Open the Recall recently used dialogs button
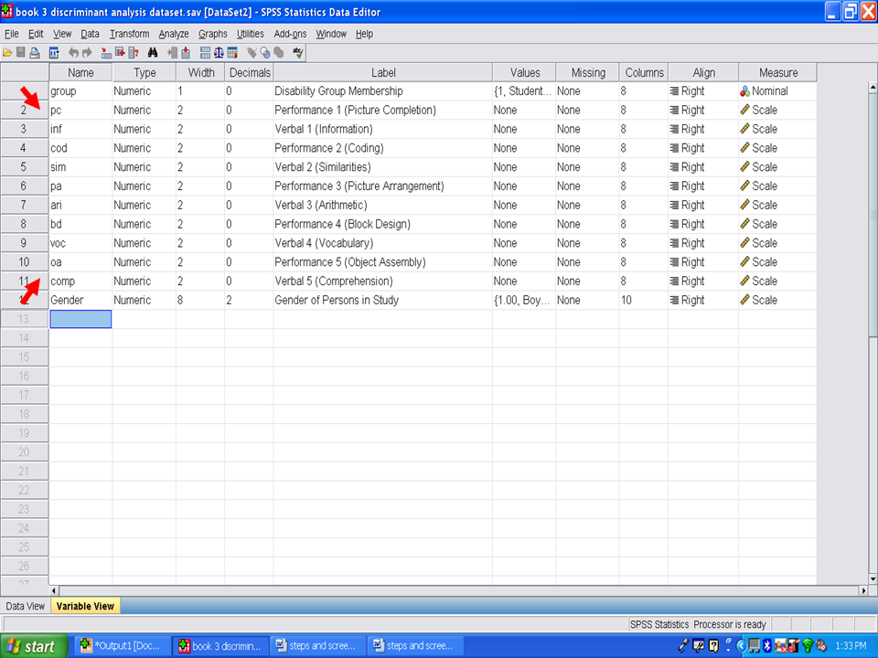The image size is (878, 658). (x=54, y=53)
